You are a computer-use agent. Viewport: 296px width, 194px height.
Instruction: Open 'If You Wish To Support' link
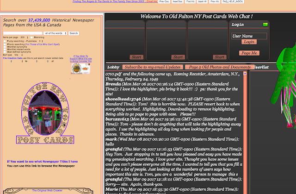pyautogui.click(x=81, y=58)
